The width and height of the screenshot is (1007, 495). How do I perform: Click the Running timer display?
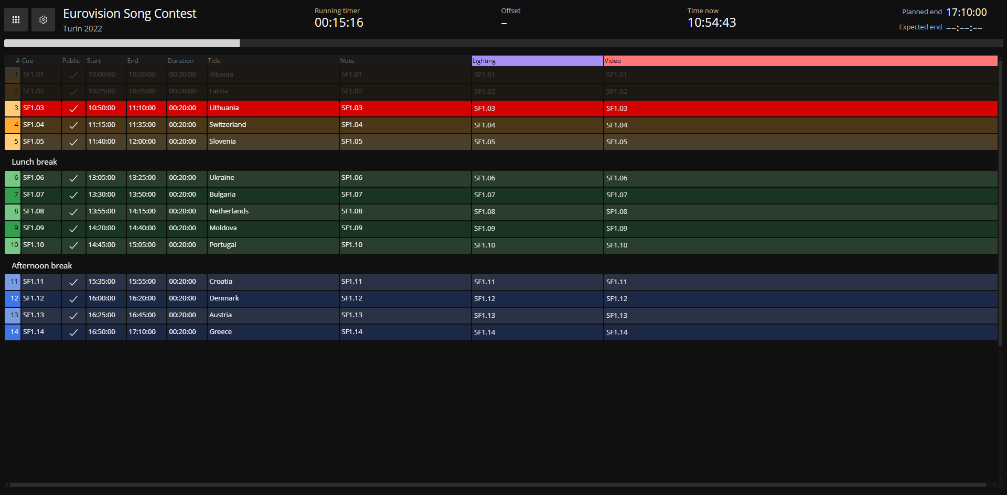pyautogui.click(x=339, y=22)
